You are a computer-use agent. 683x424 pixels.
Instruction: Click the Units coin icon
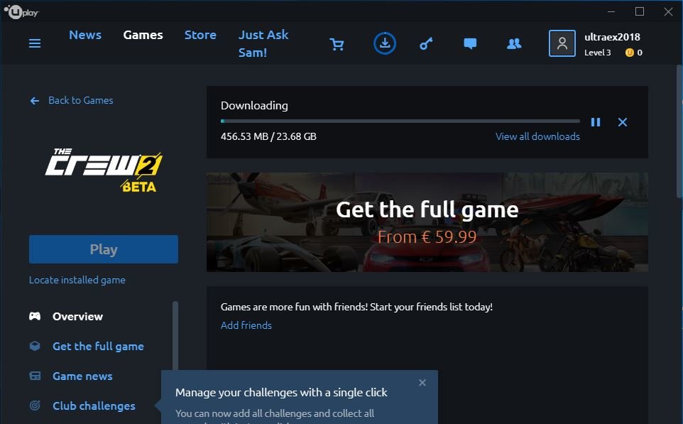click(630, 53)
